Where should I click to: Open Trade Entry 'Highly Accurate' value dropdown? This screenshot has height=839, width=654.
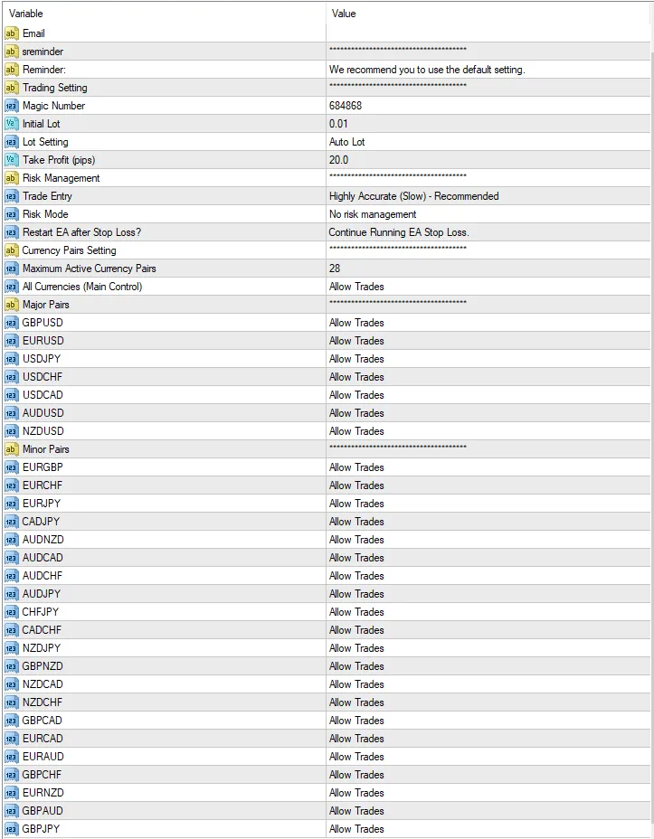tap(413, 196)
